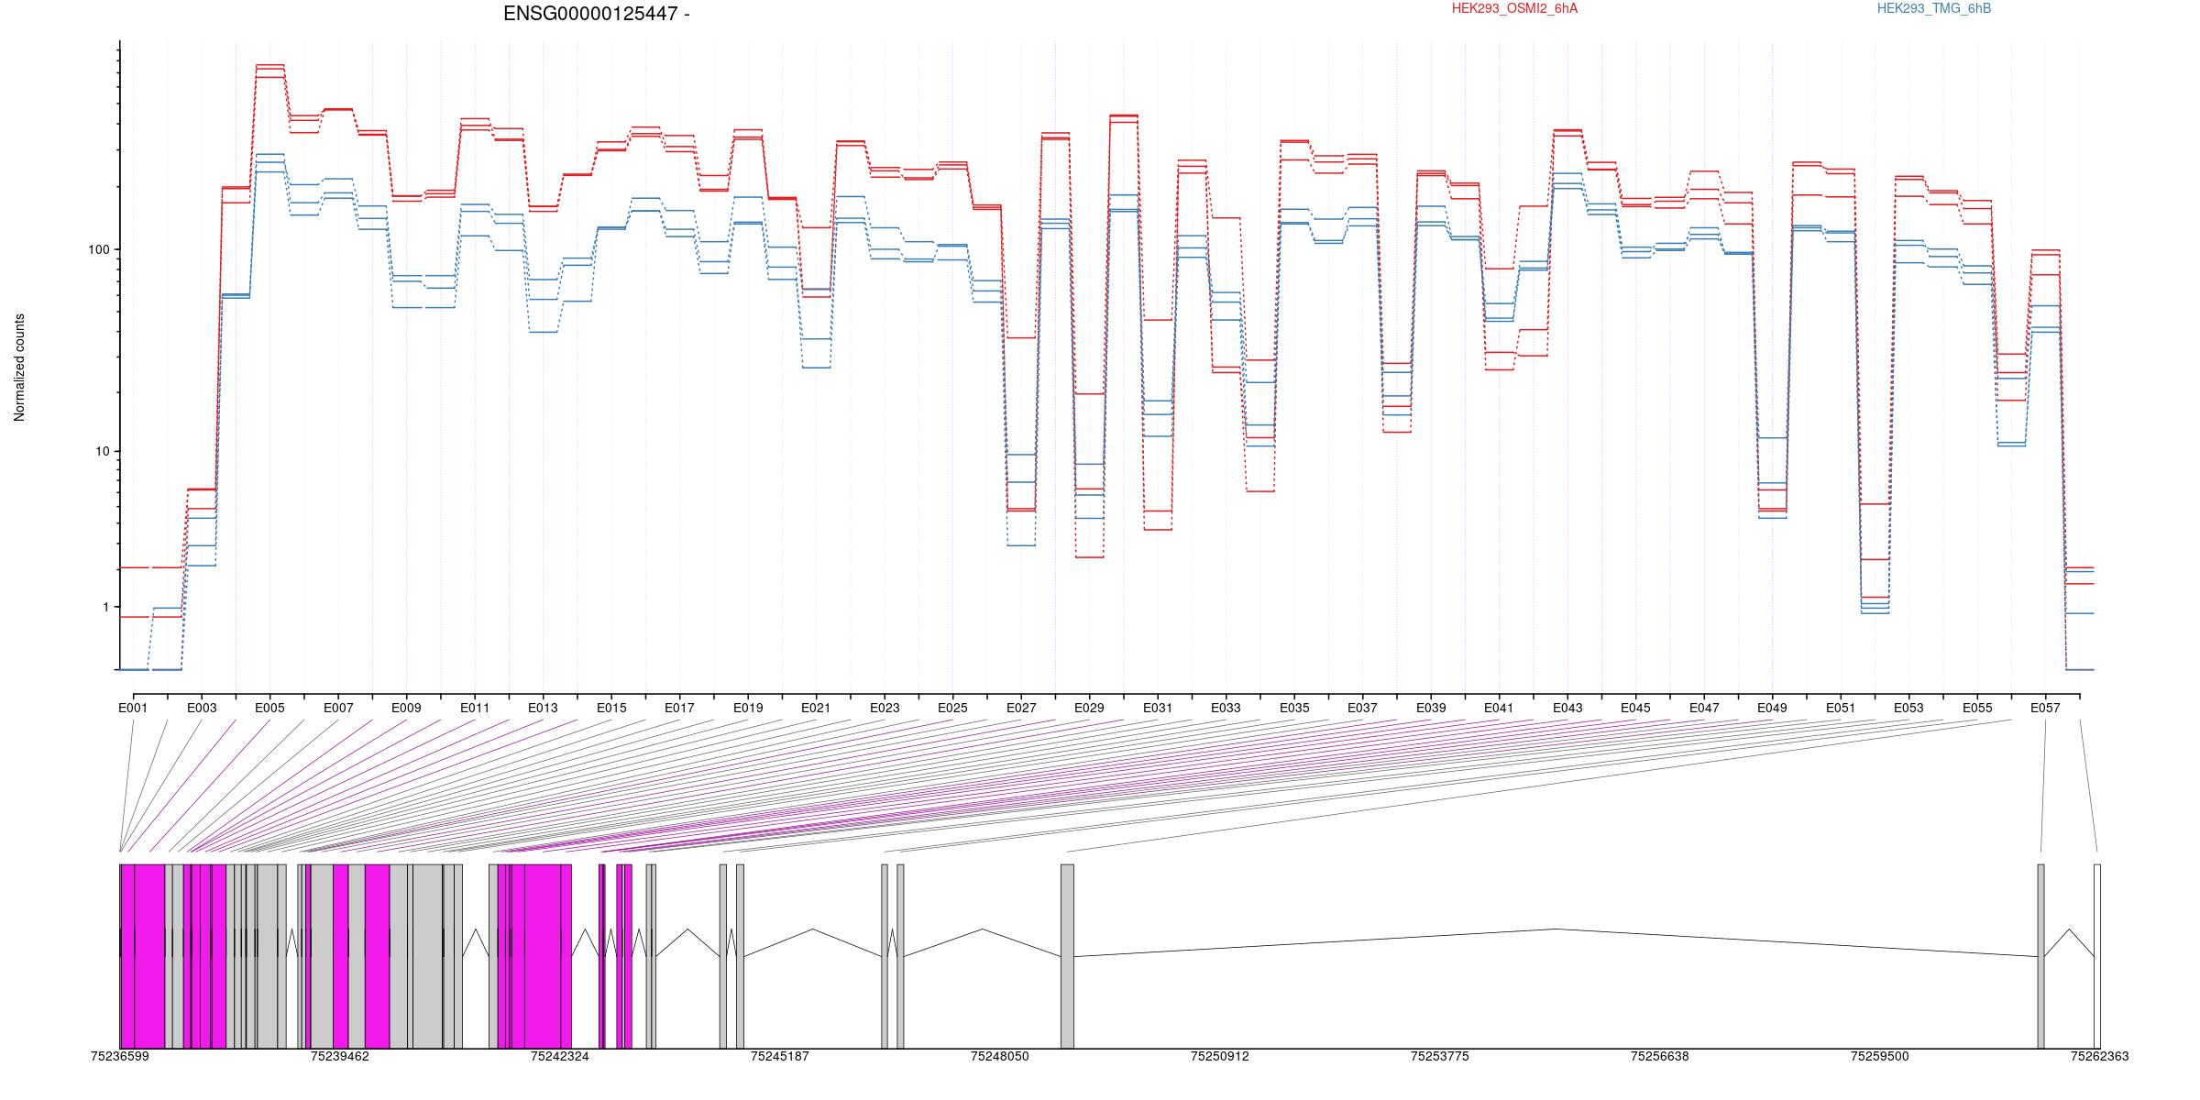Screen dimensions: 2200x1100
Task: Select exon label E049
Action: (x=1772, y=708)
